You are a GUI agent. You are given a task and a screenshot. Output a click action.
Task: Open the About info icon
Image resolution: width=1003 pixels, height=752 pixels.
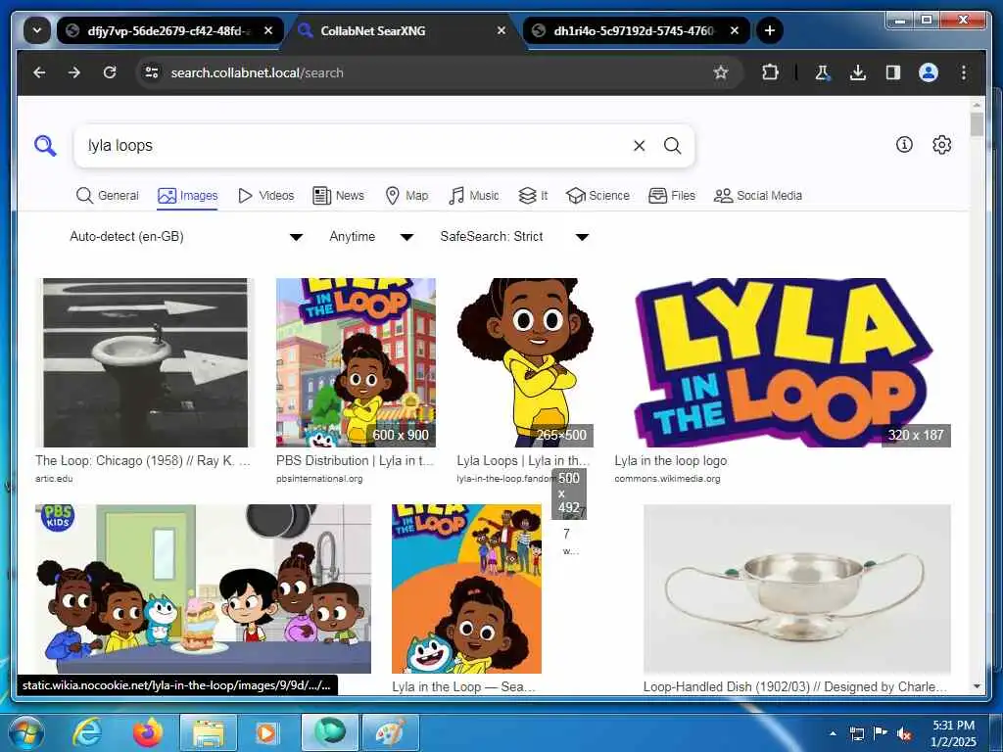tap(904, 145)
